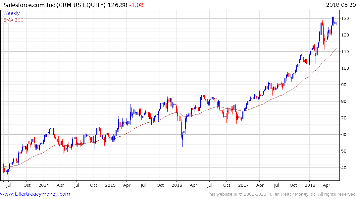Click the Salesforce.com Inc chart title
356x199 pixels.
point(55,5)
